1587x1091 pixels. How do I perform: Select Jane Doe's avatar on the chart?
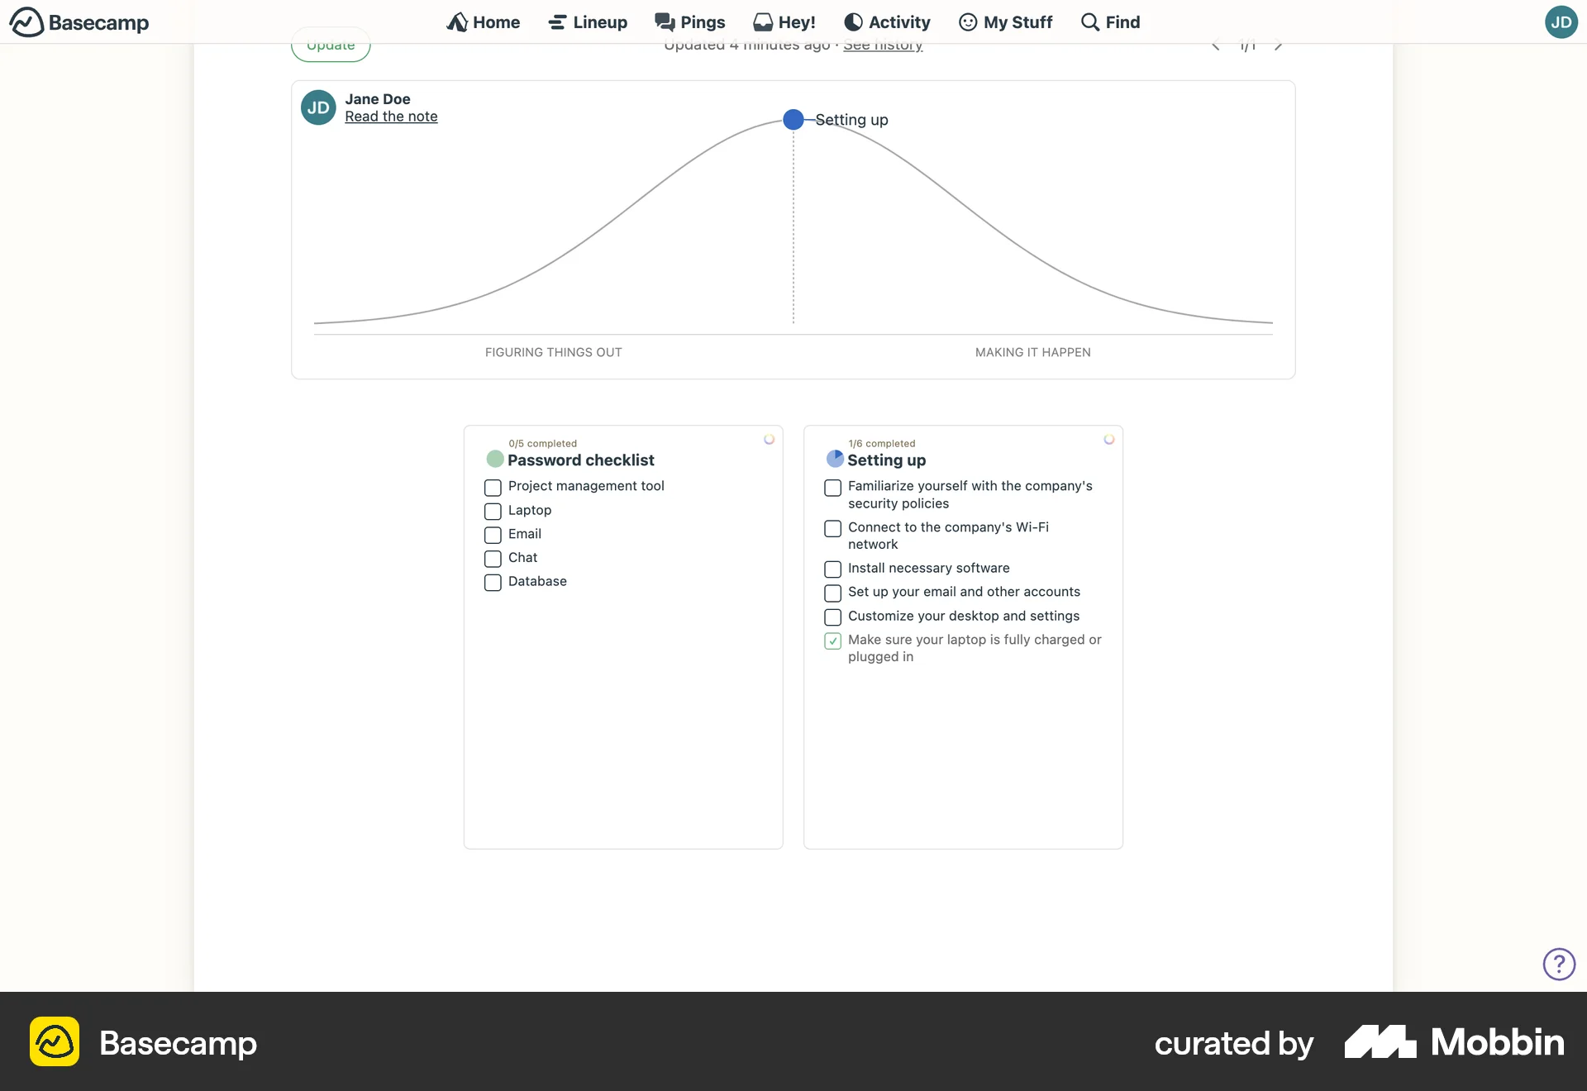pos(318,107)
